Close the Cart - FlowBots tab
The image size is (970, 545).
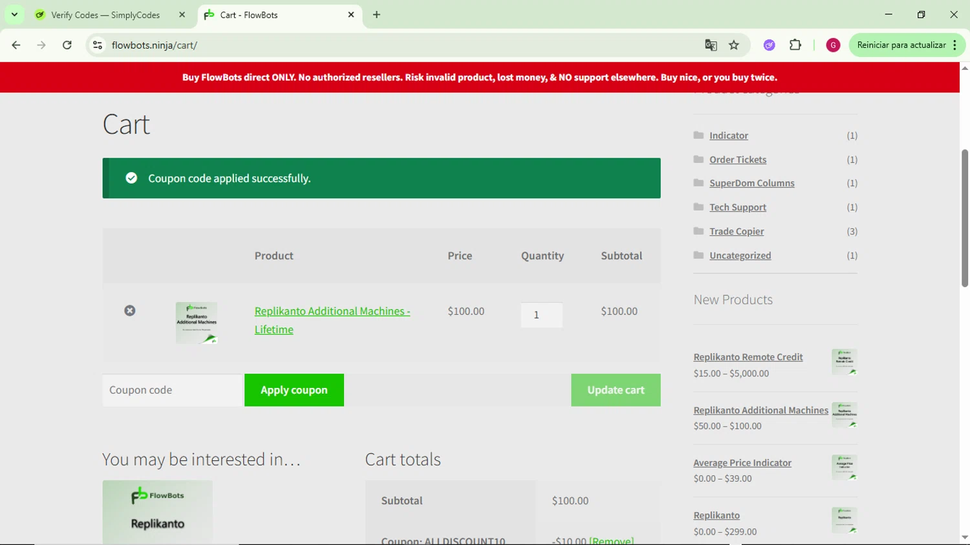click(x=351, y=14)
